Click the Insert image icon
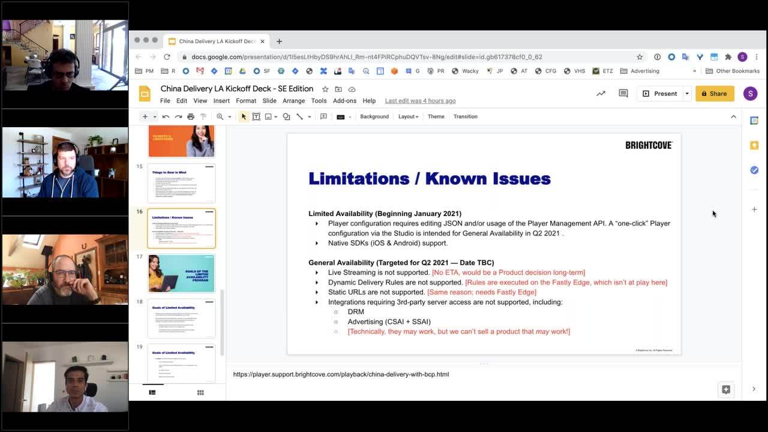Screen dimensions: 768x432 (268, 116)
